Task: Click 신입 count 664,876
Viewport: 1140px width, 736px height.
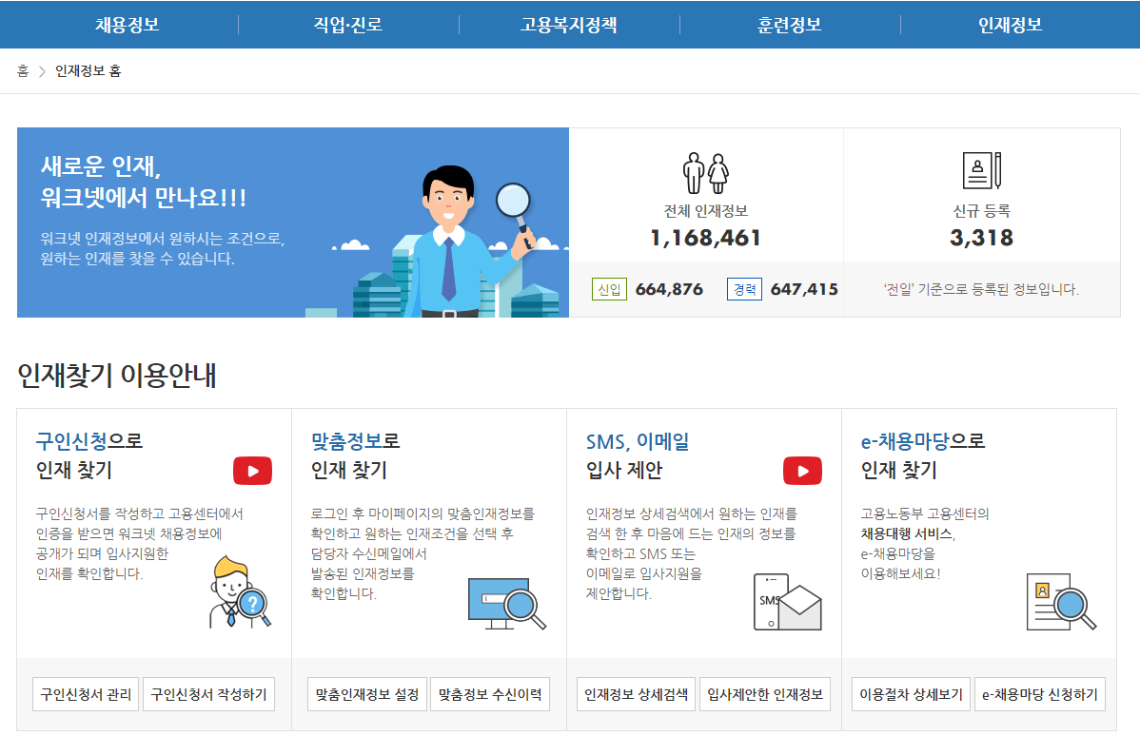Action: tap(670, 289)
